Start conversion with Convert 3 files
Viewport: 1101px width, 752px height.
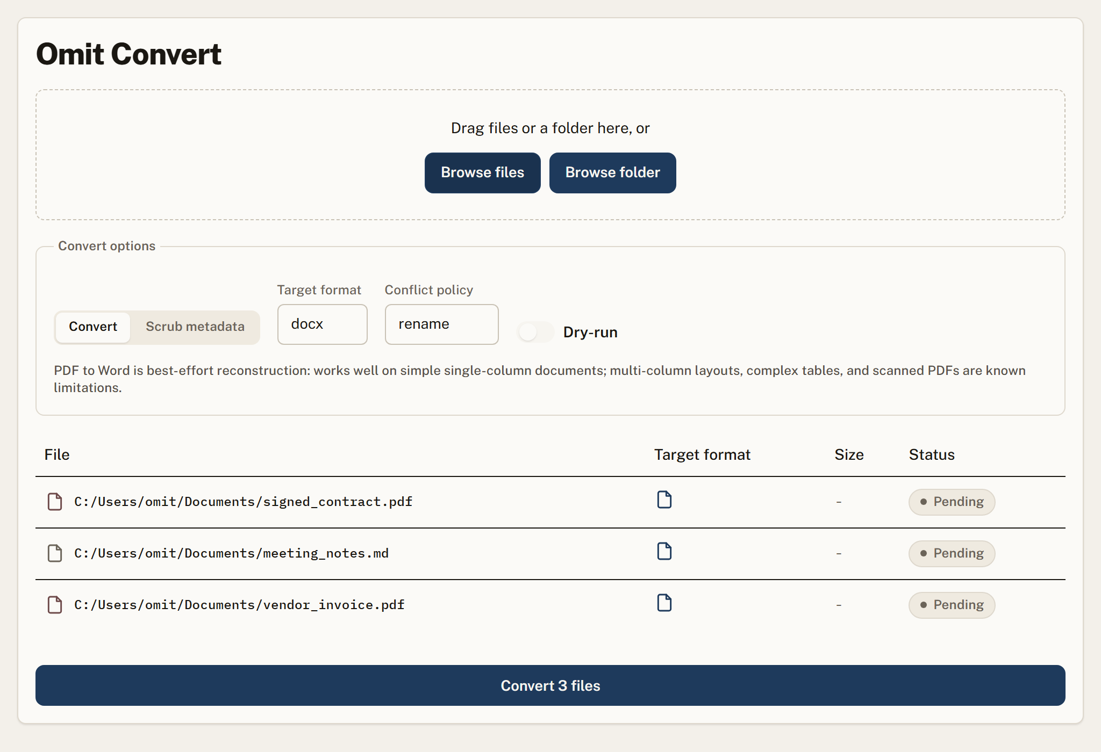[x=550, y=685]
